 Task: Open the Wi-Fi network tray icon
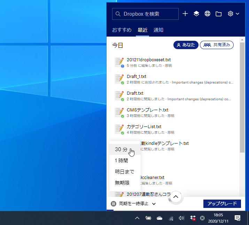171,218
